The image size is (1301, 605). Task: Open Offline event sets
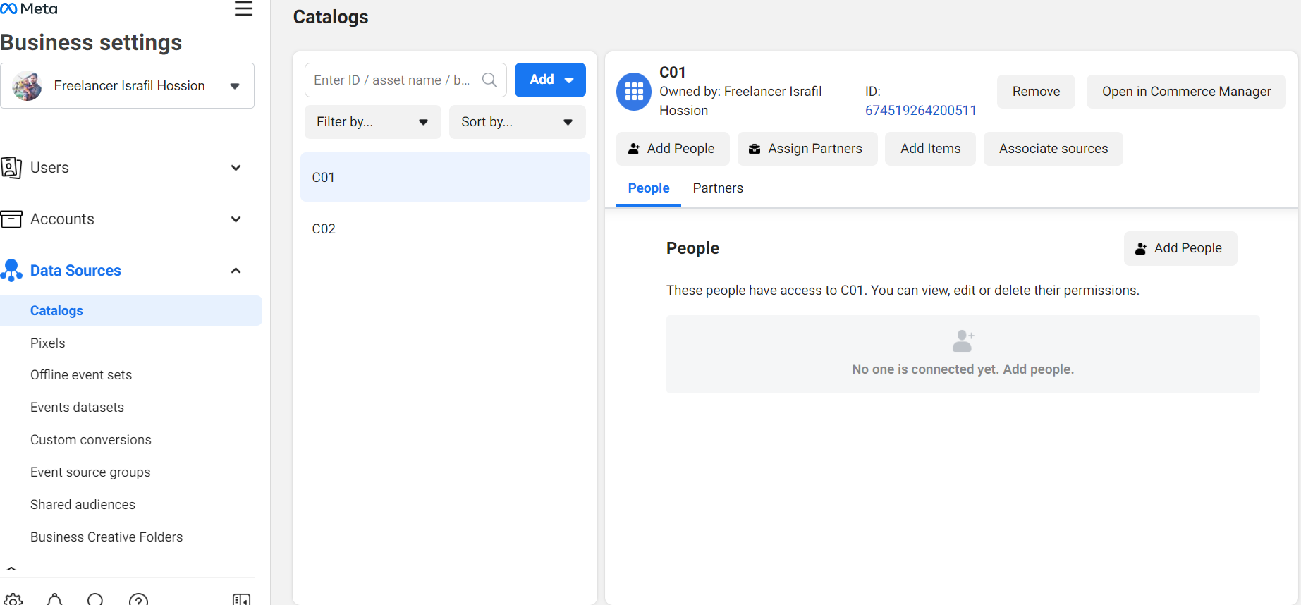[x=81, y=375]
